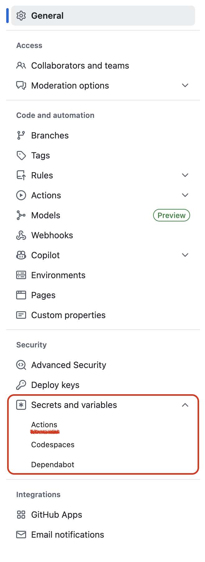Viewport: 205px width, 562px height.
Task: Click the Models icon
Action: pos(21,215)
